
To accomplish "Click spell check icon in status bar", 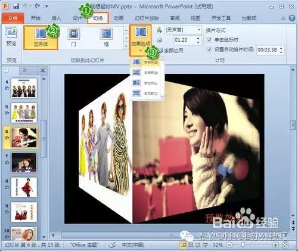I will point(113,245).
